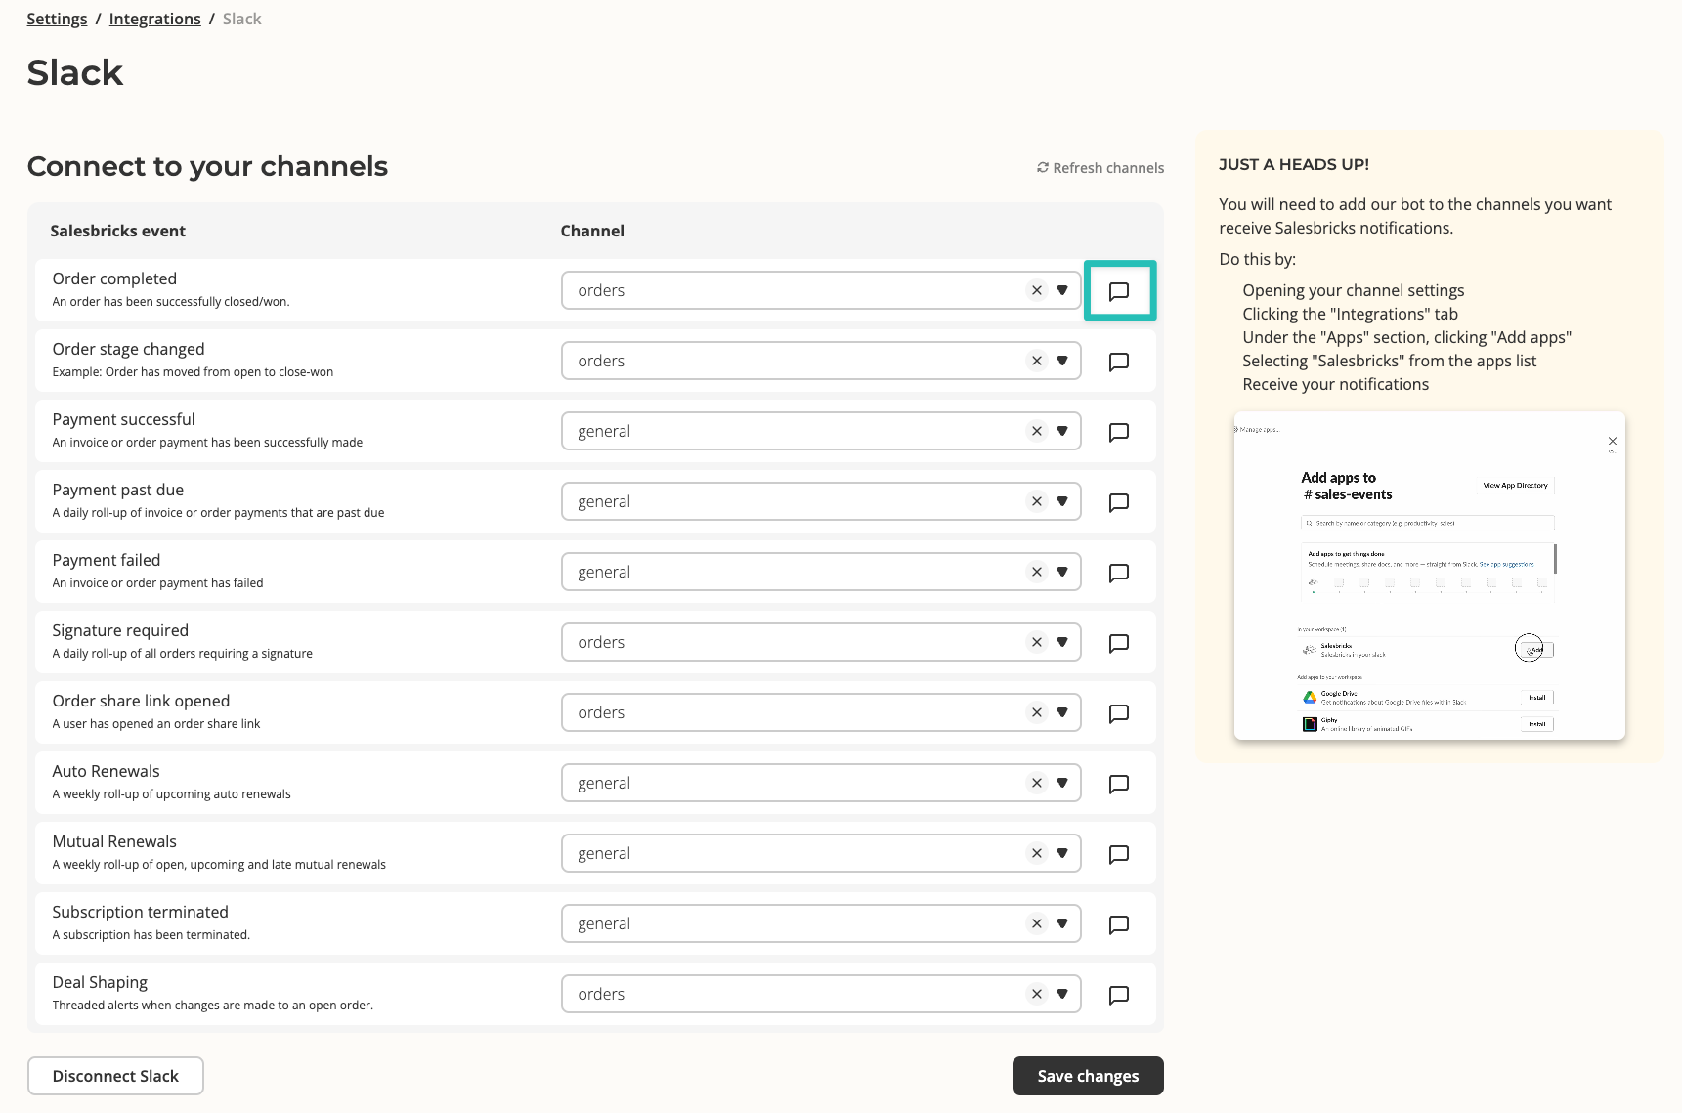Click the Payment failed event title
The image size is (1682, 1113).
[x=106, y=560]
